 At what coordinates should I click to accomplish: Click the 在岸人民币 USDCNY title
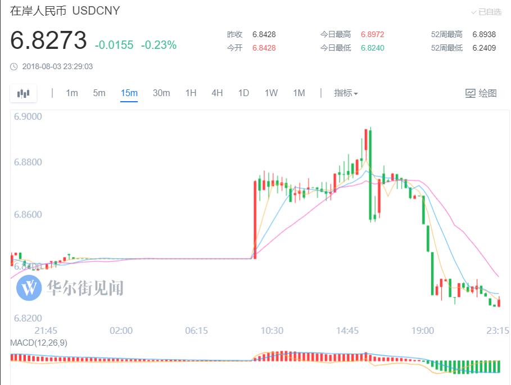point(65,11)
